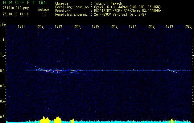Click the 1315 time axis marker
The width and height of the screenshot is (194, 123).
(96, 26)
